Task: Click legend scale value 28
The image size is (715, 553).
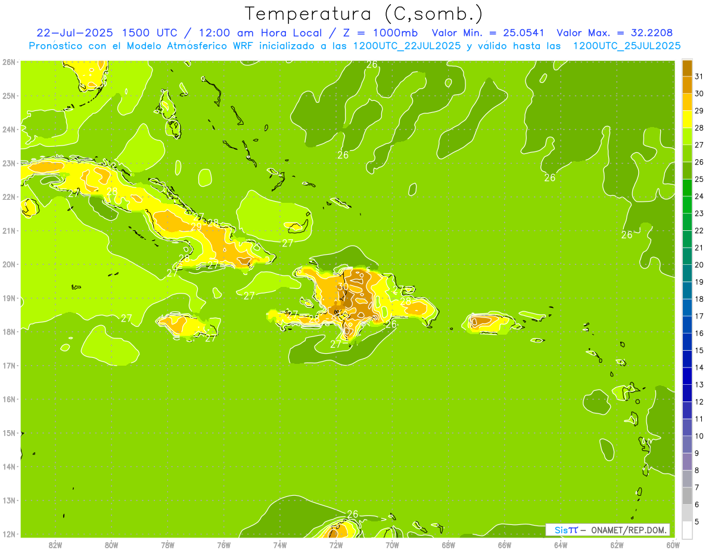Action: click(700, 128)
